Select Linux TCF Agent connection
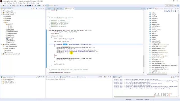The image size is (180, 101). point(9,81)
